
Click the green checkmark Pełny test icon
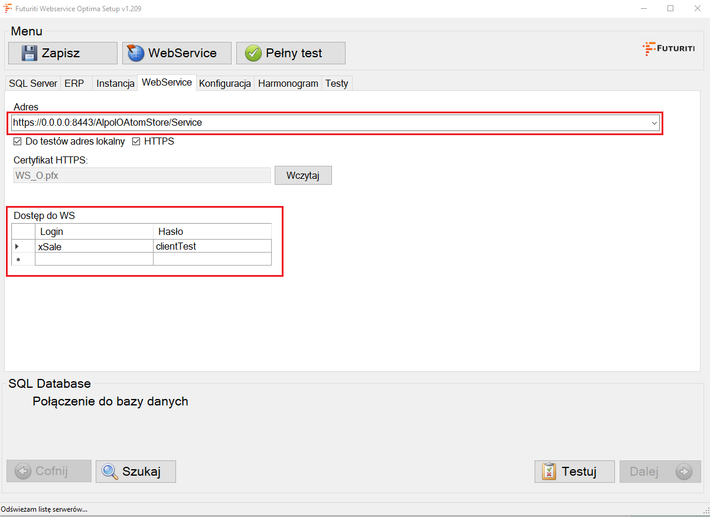(253, 53)
